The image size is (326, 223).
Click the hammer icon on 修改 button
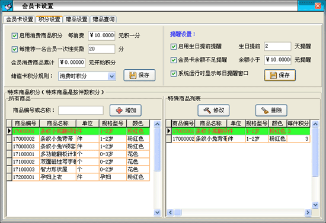207,111
